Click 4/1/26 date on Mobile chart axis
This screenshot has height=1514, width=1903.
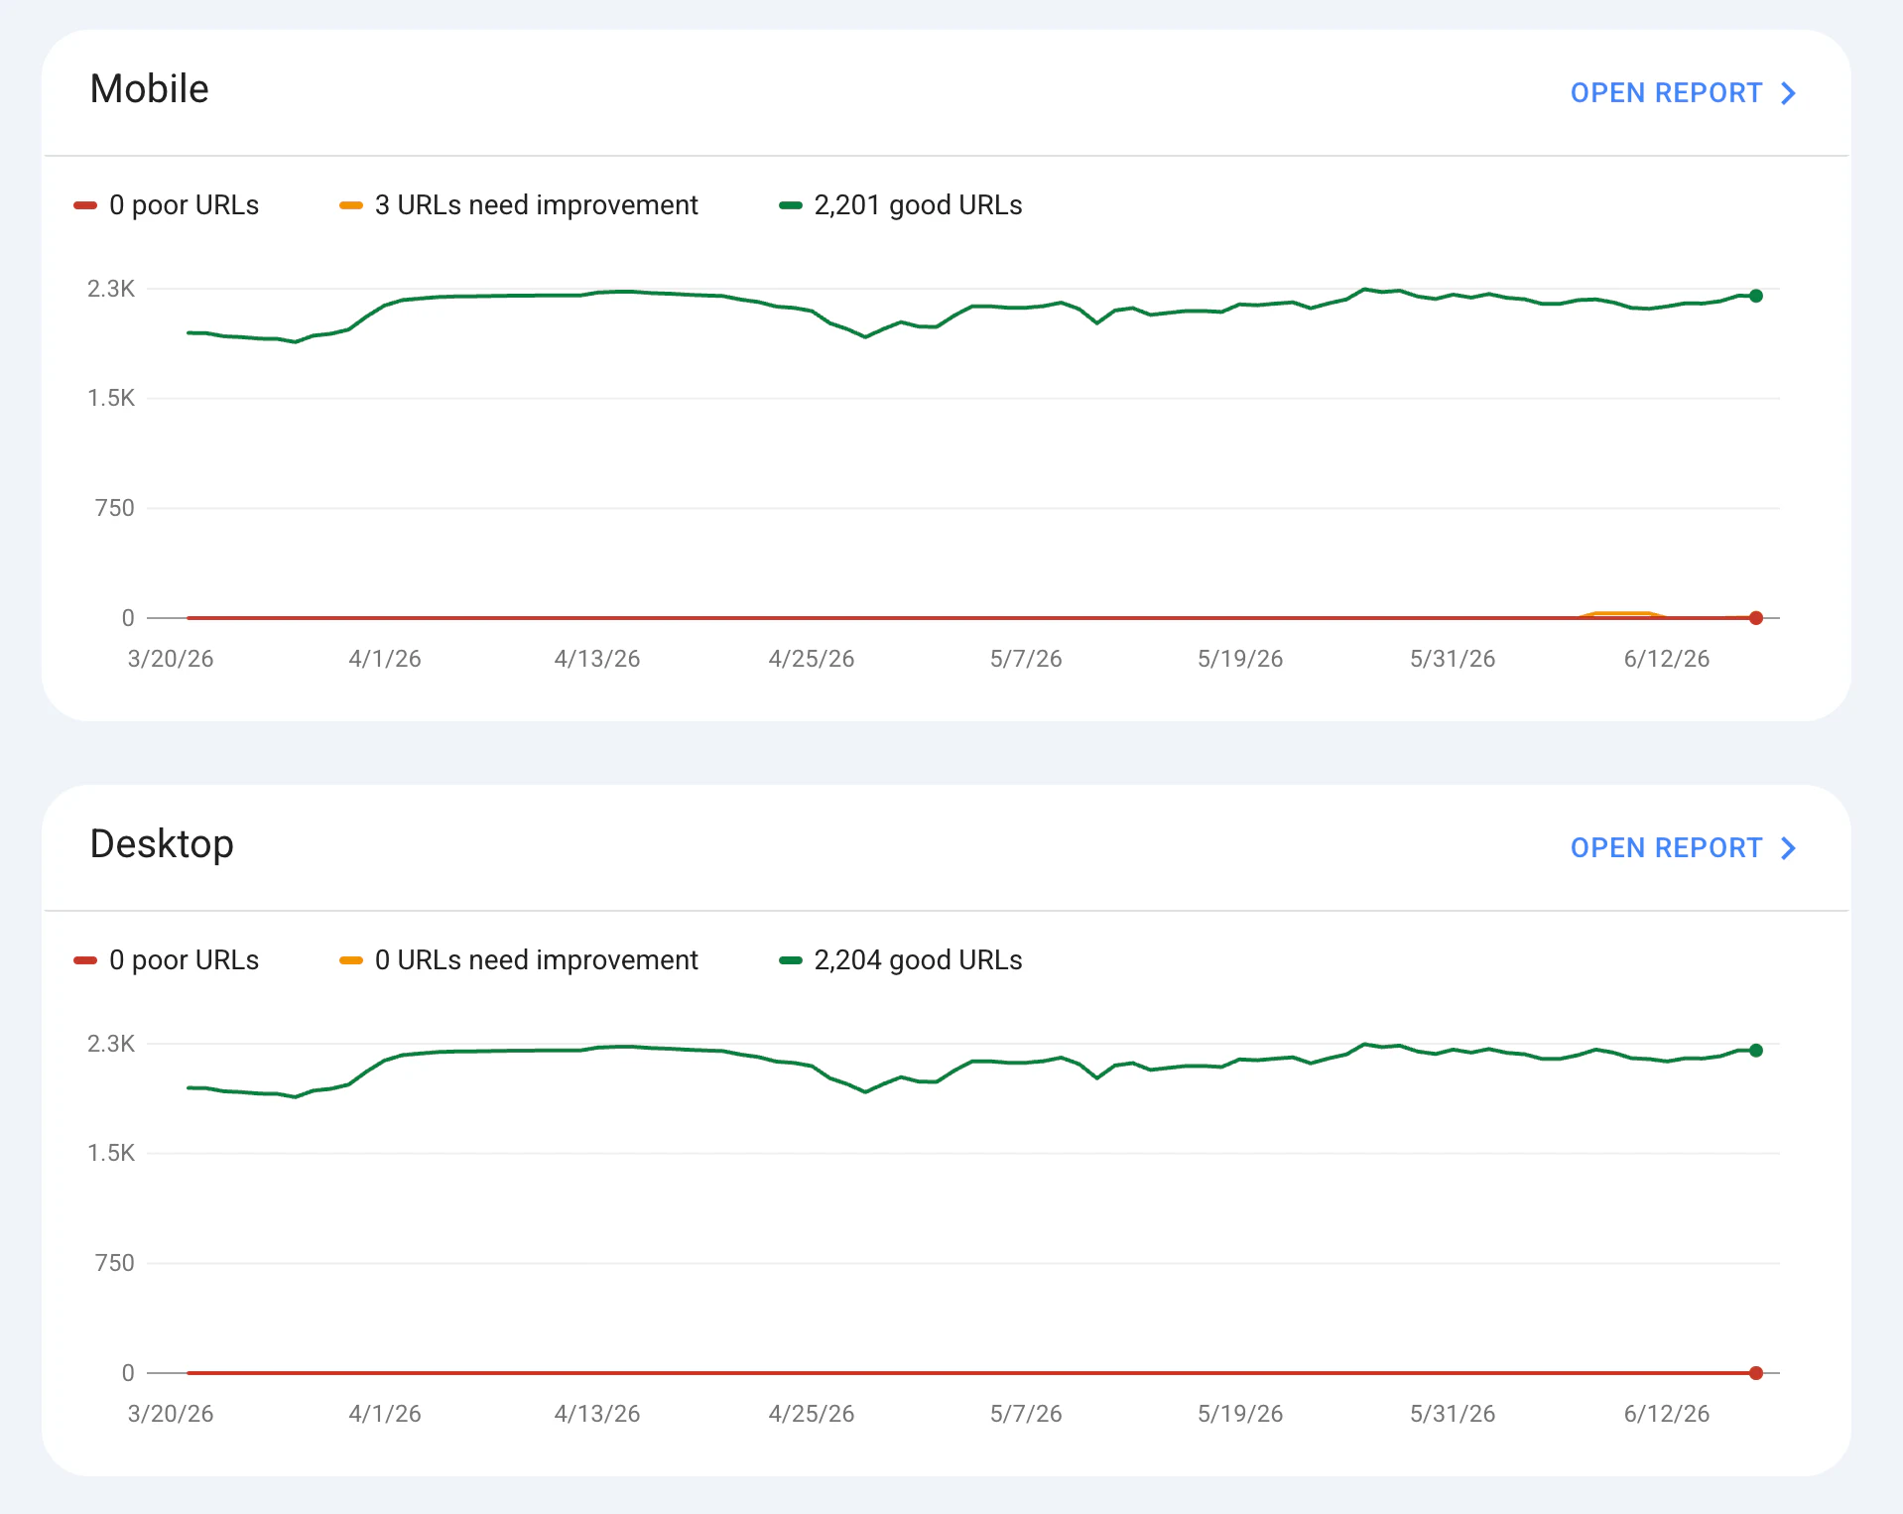[x=385, y=659]
